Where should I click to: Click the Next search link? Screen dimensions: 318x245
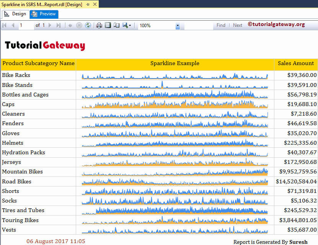237,25
